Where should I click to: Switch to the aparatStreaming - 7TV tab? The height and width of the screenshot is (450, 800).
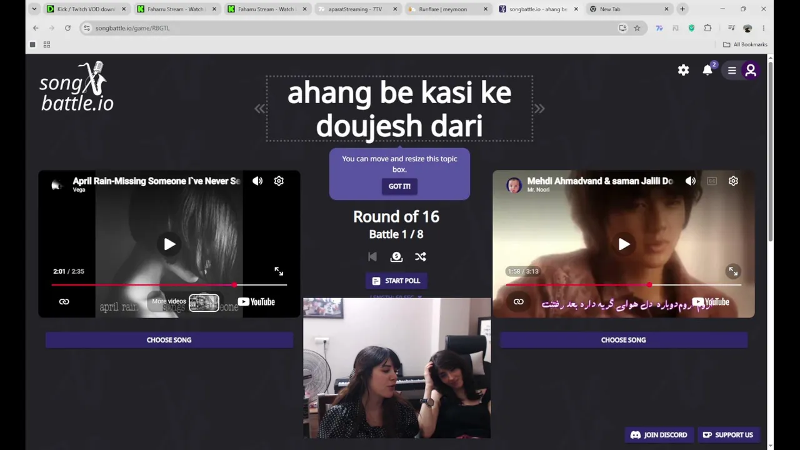tap(357, 9)
